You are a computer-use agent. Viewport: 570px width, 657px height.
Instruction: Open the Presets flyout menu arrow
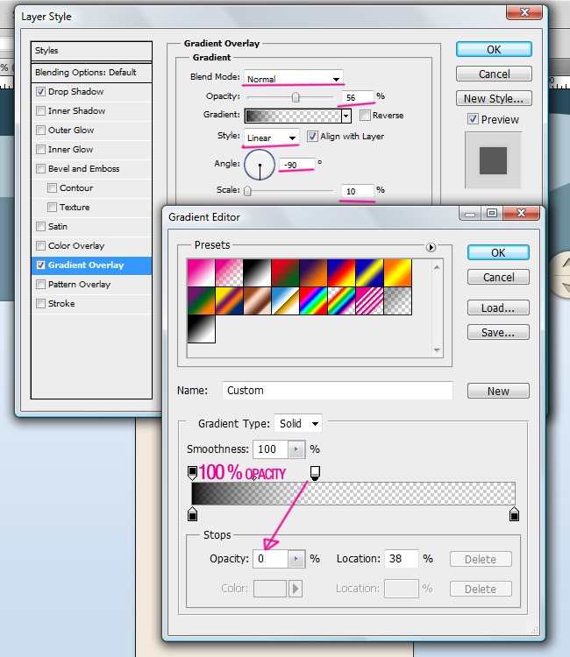point(431,248)
